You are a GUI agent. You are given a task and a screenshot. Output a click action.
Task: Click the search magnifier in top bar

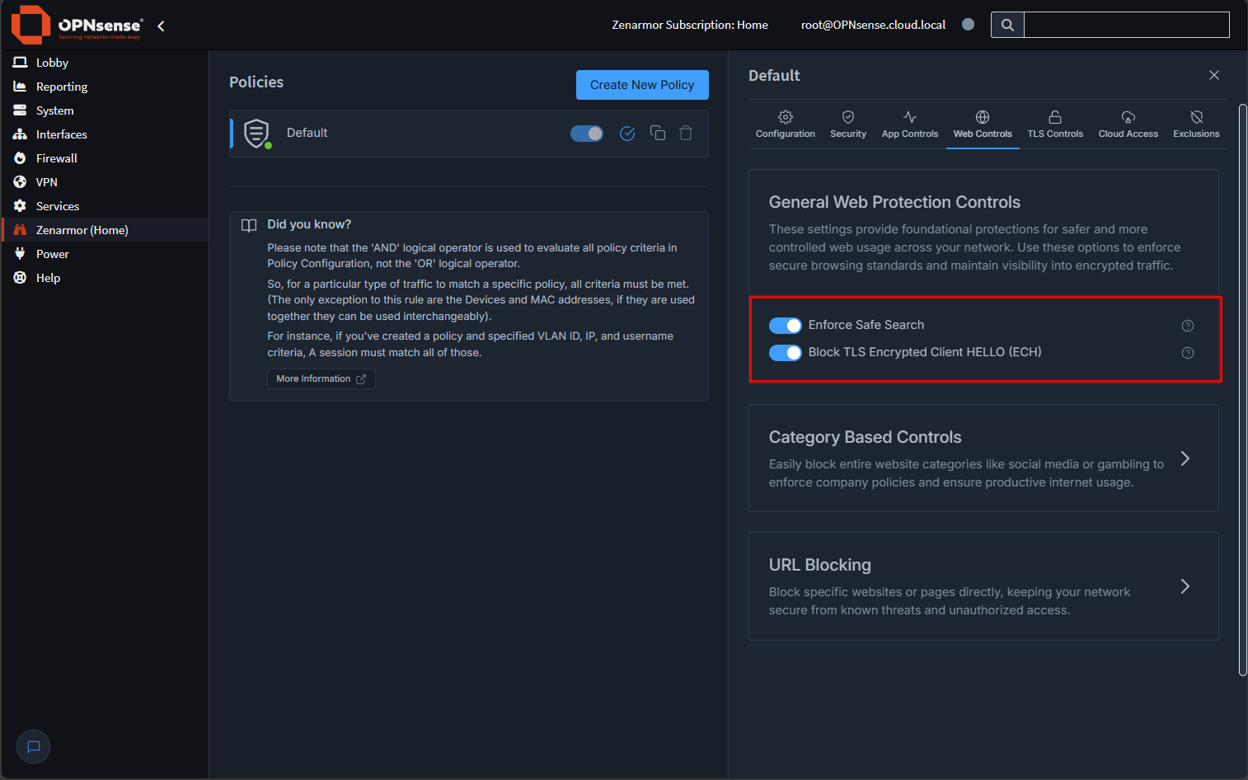pyautogui.click(x=1006, y=25)
